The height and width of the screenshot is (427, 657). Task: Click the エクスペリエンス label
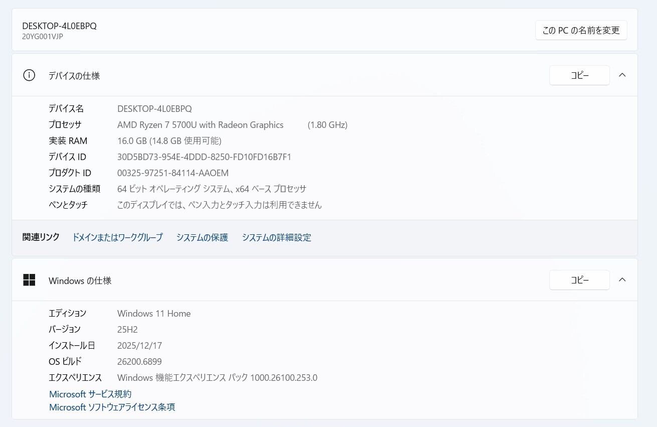tap(75, 378)
